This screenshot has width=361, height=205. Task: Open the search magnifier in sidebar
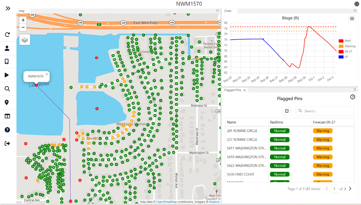click(x=7, y=89)
